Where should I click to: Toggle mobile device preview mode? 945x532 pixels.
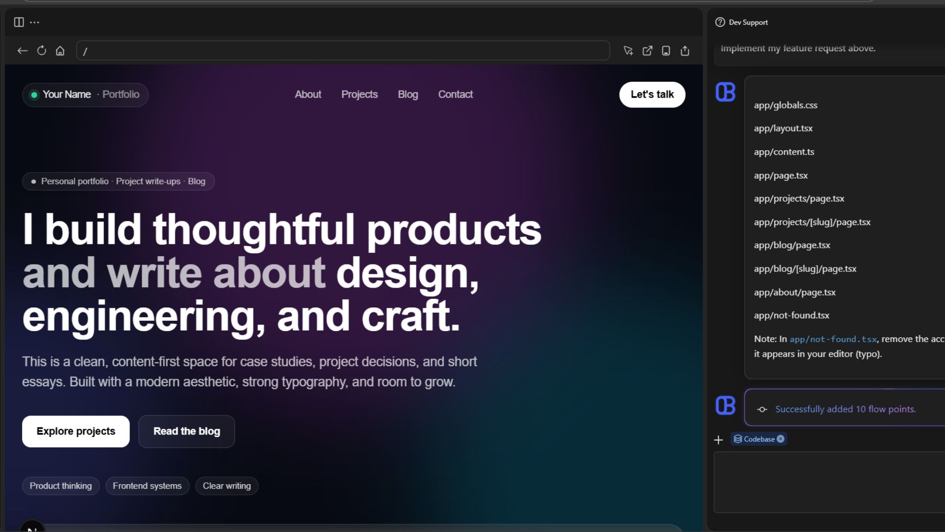click(x=666, y=51)
